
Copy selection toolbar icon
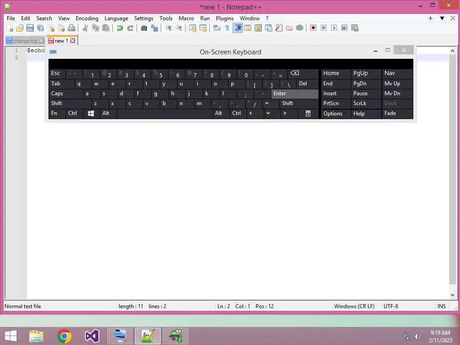pos(96,28)
